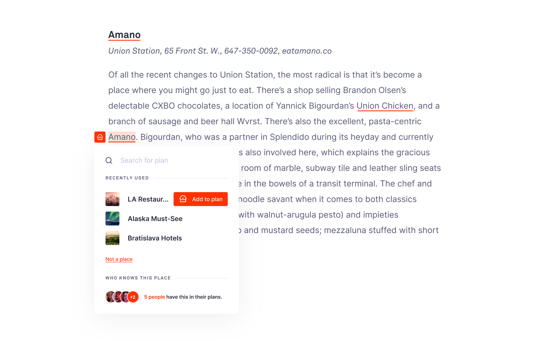Click the +2 people badge

[133, 297]
